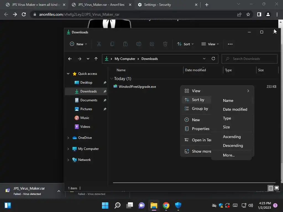
Task: Bookmark this page with the star icon
Action: tap(248, 14)
